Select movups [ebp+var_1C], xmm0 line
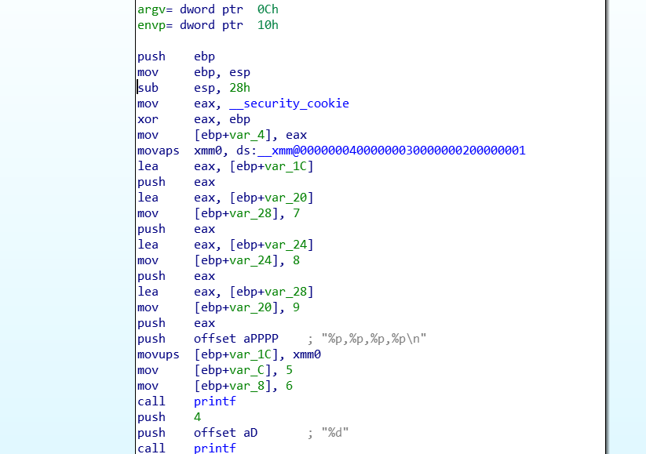Image resolution: width=646 pixels, height=454 pixels. coord(229,354)
